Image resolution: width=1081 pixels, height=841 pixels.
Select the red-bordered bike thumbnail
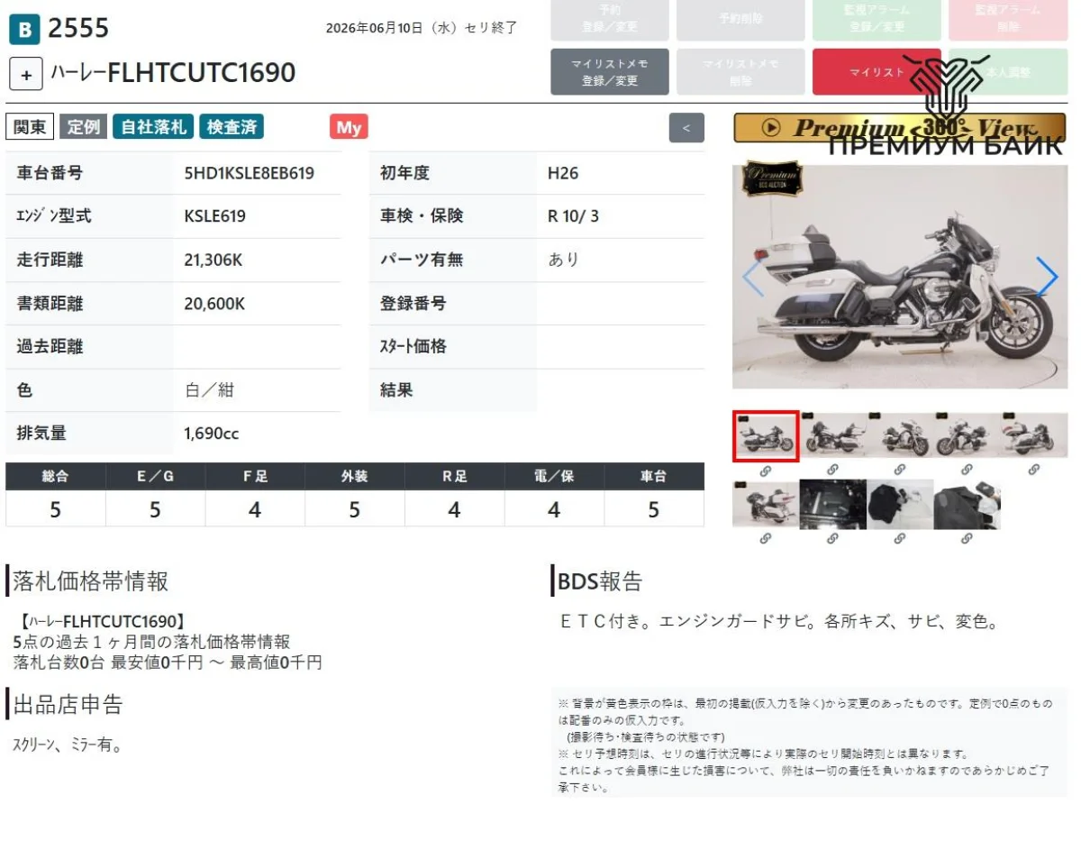766,436
